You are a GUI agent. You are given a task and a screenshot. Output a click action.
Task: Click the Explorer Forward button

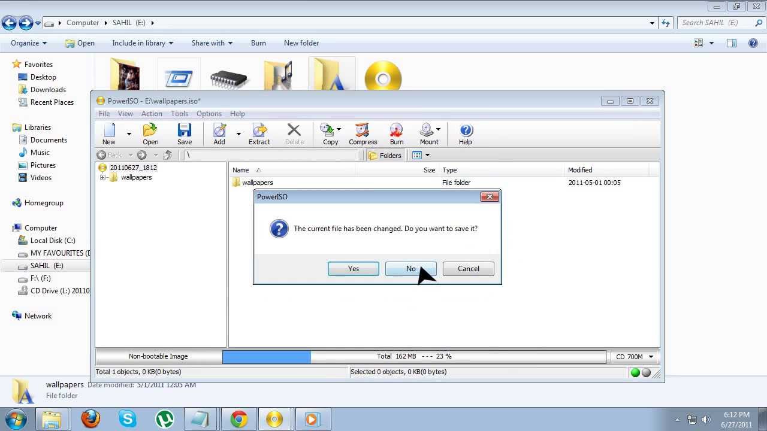pos(26,23)
